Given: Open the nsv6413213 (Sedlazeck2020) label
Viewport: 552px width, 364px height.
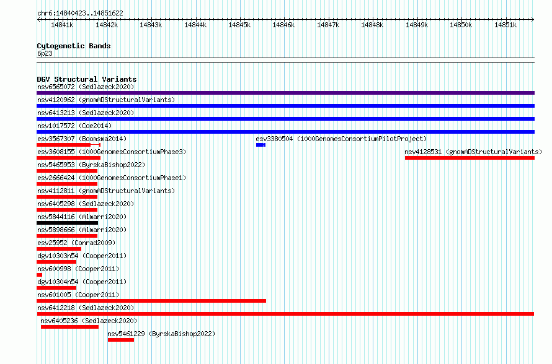Looking at the screenshot, I should pyautogui.click(x=86, y=113).
